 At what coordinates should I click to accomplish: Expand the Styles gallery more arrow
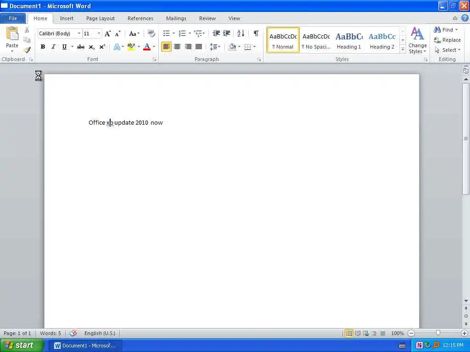[x=403, y=49]
